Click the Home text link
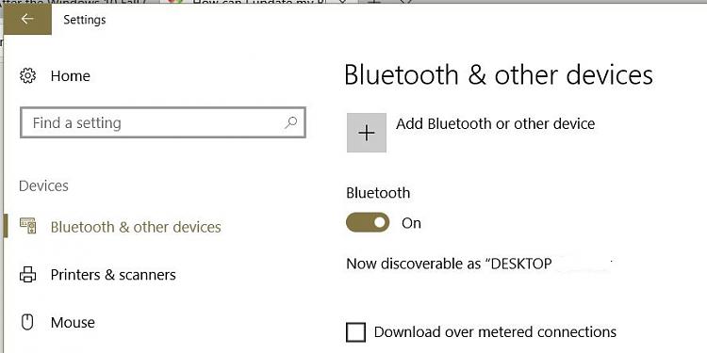 click(71, 76)
